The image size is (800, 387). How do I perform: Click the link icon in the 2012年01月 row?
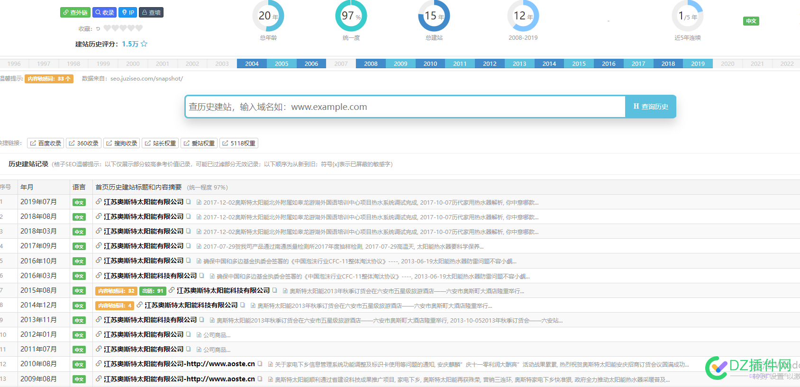pyautogui.click(x=99, y=334)
